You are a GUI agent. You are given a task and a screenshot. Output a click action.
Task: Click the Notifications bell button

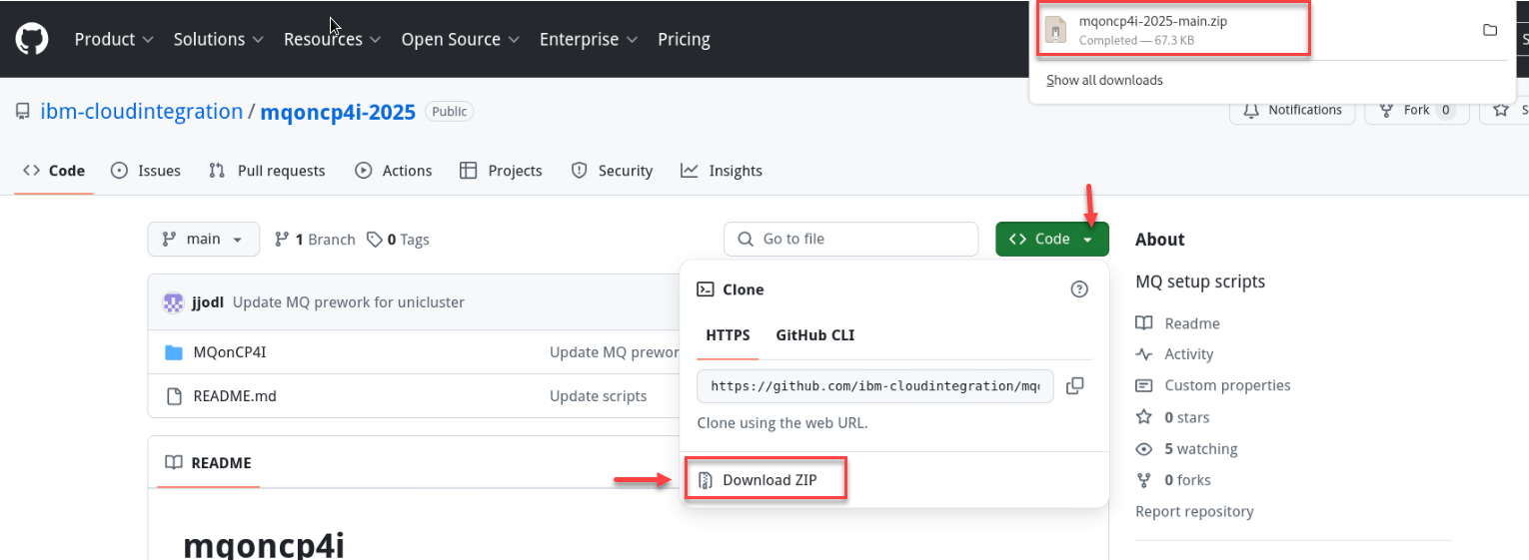1292,110
